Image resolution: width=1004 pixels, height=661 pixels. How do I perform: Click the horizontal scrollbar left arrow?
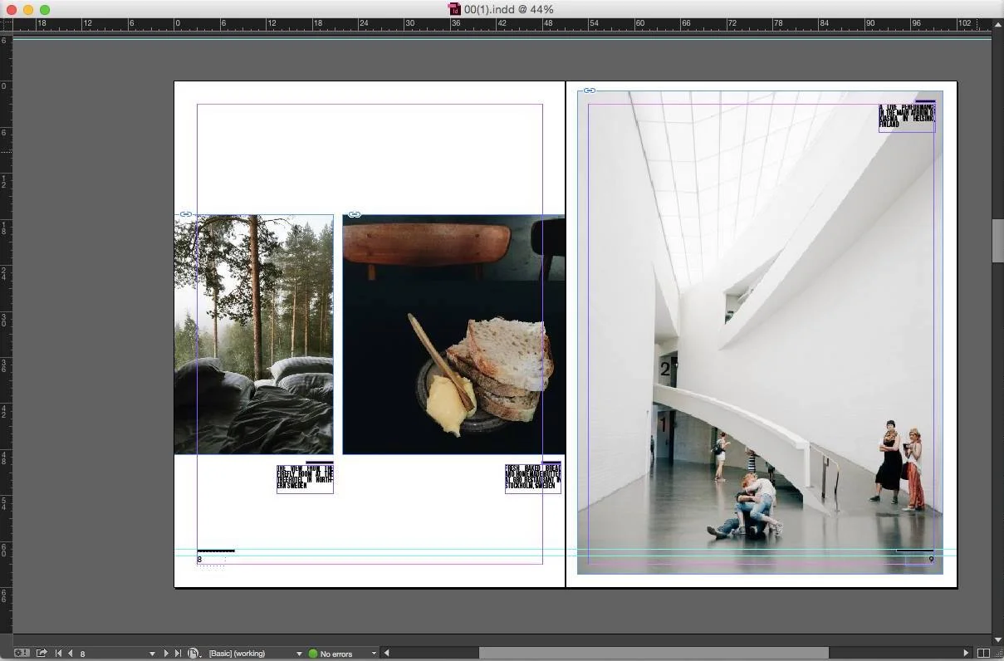point(386,654)
